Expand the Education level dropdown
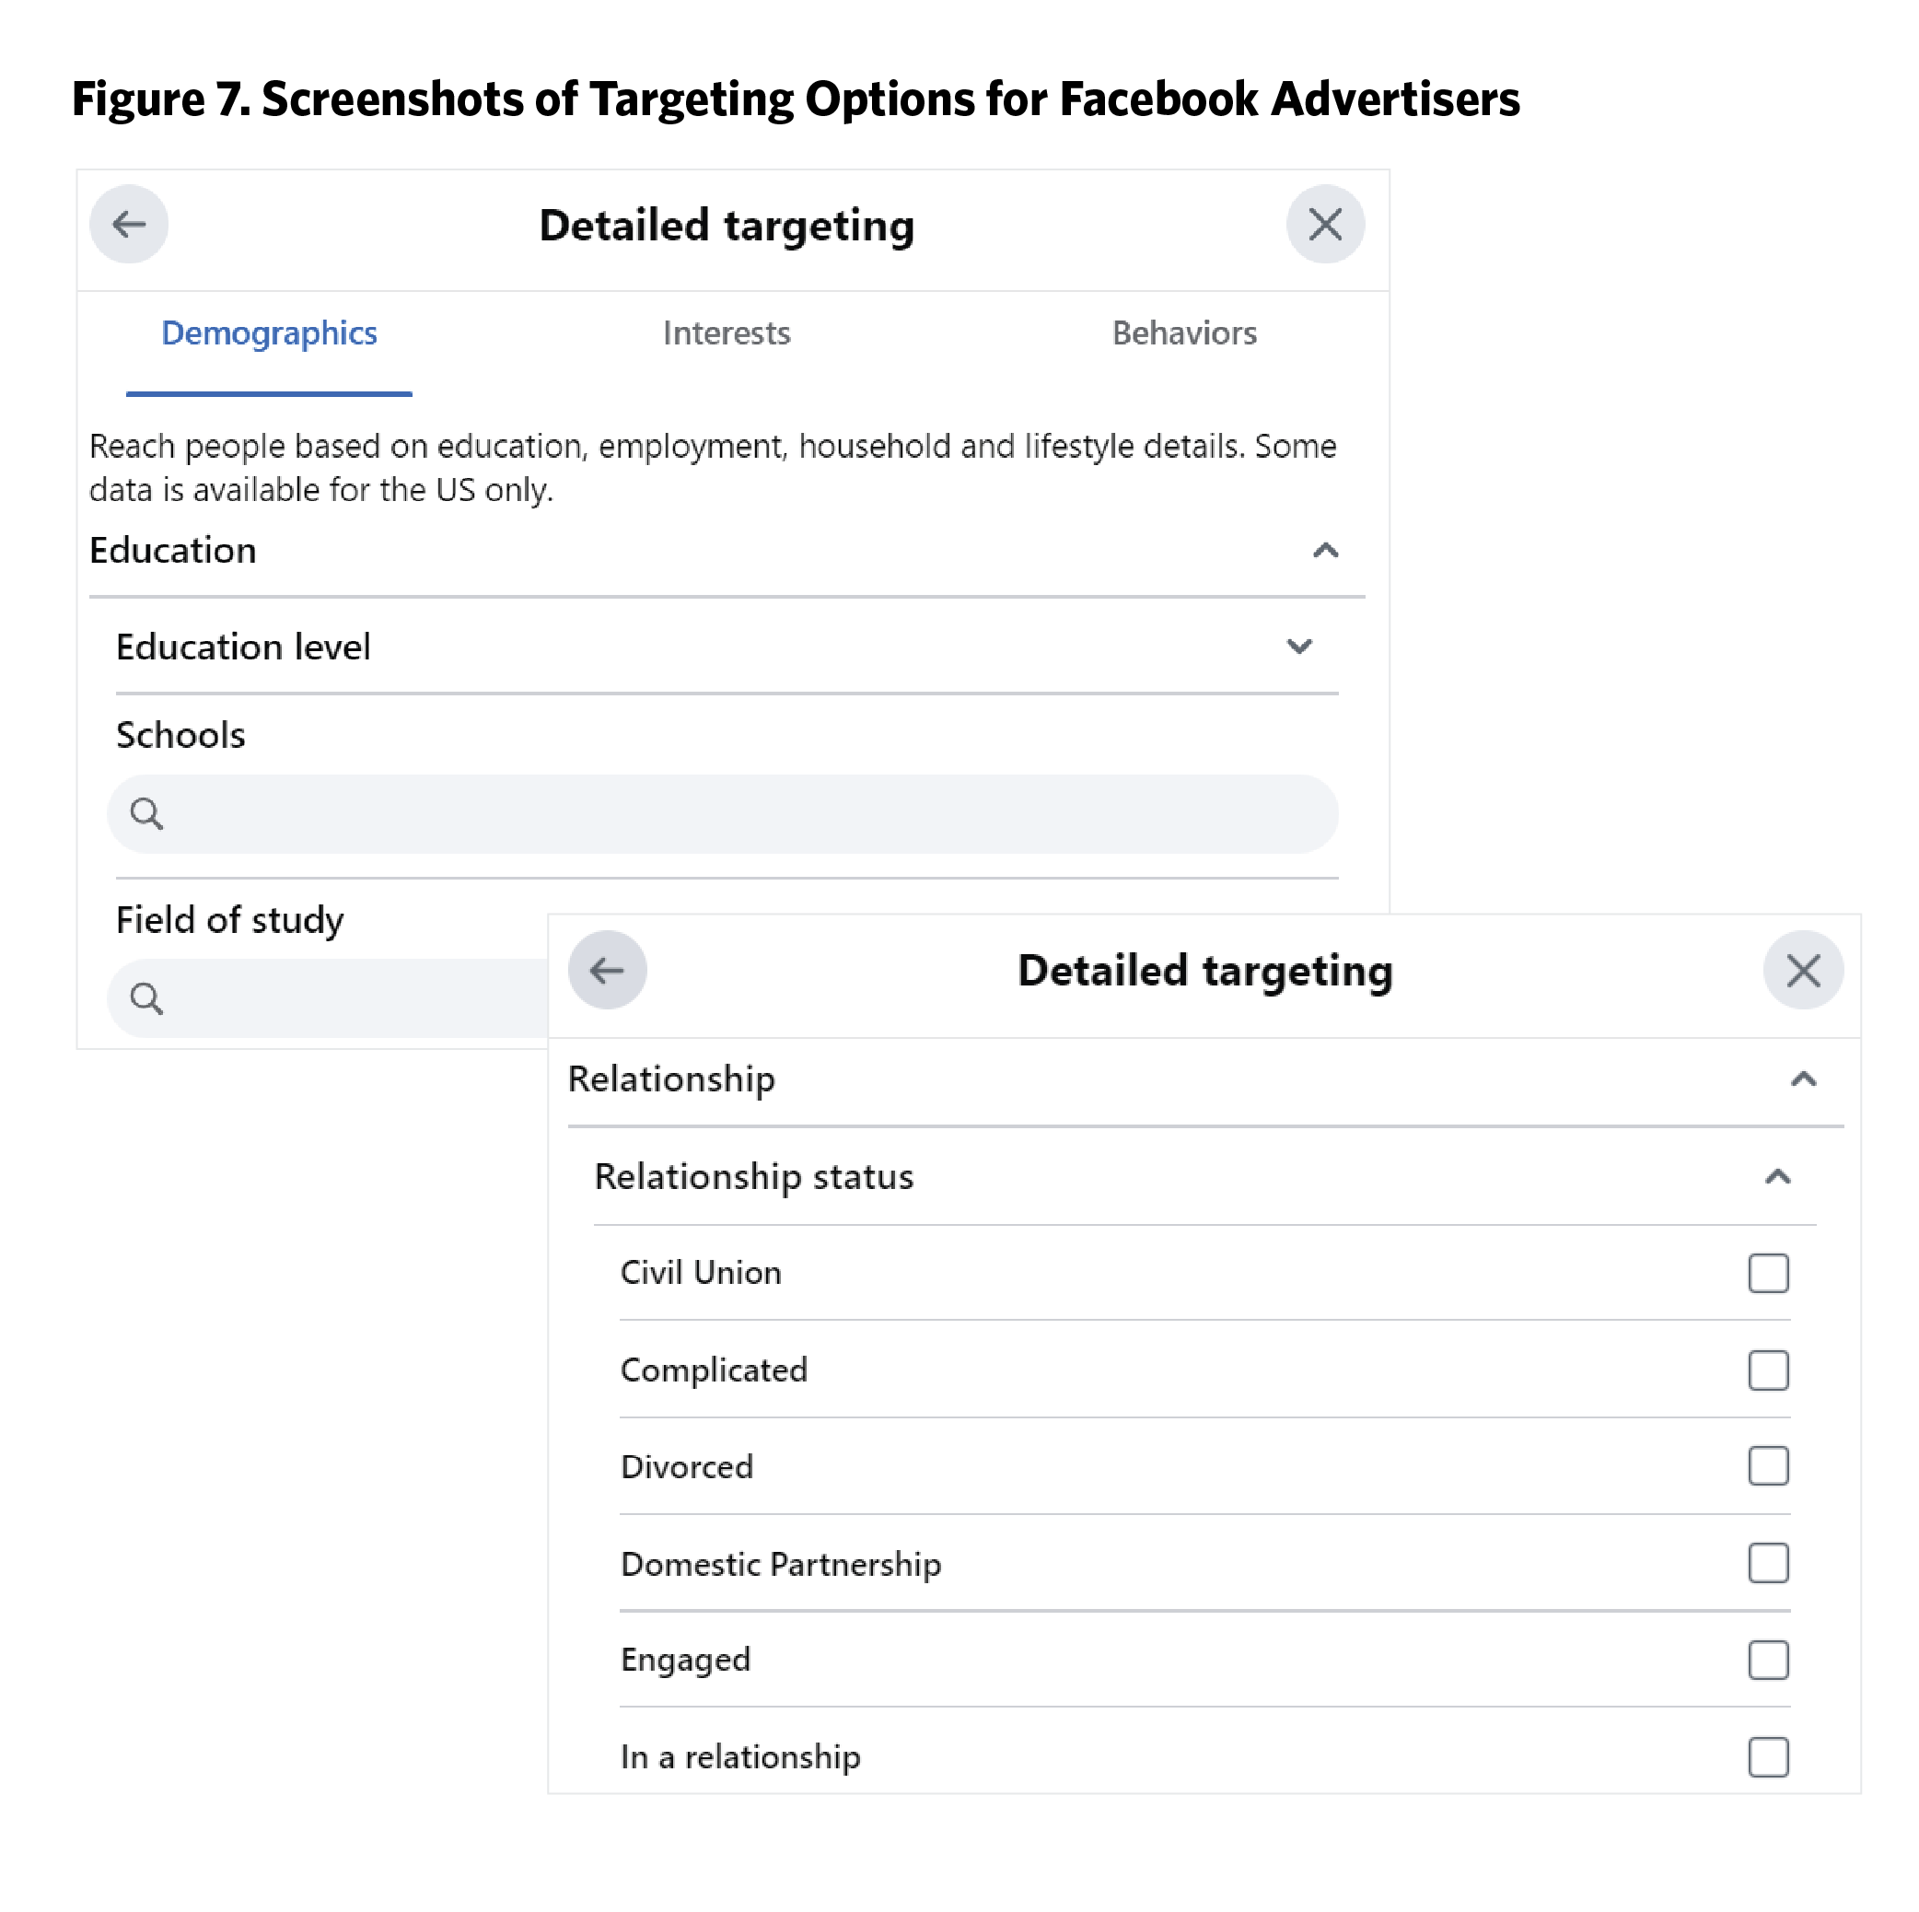 click(1298, 647)
